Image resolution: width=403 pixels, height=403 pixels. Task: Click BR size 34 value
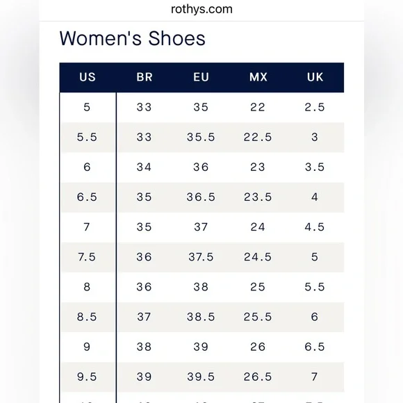point(144,167)
